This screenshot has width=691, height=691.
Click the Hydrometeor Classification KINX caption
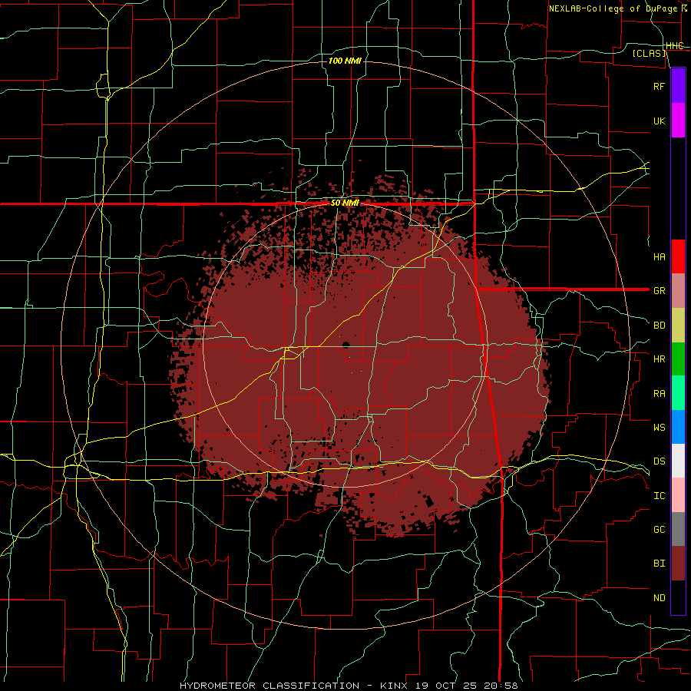point(348,686)
